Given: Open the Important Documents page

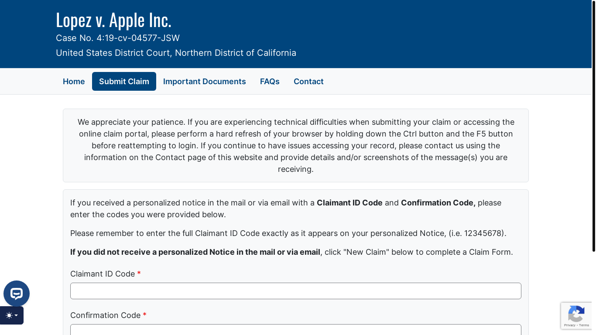Looking at the screenshot, I should 205,82.
